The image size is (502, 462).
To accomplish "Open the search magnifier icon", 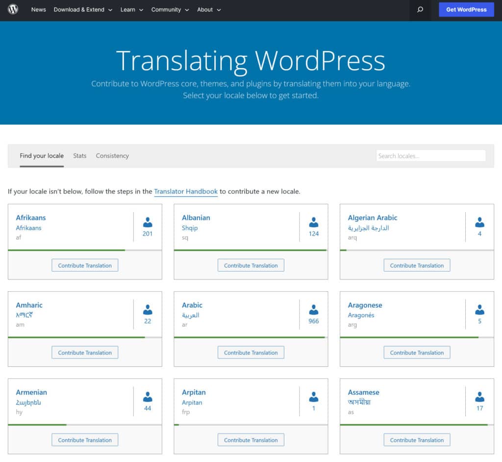I will 419,9.
